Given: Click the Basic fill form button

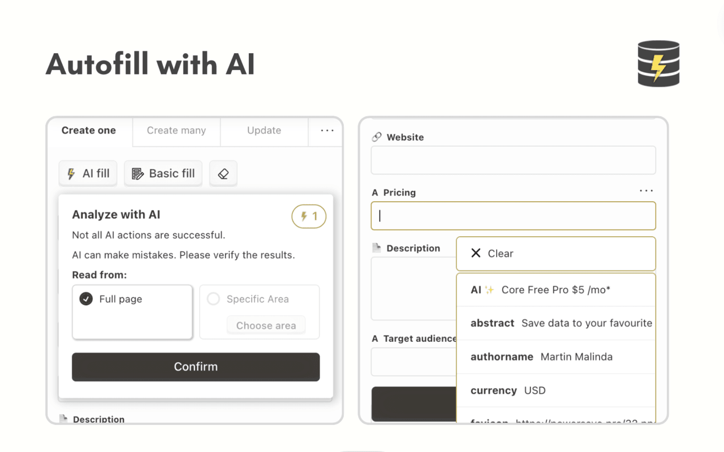Looking at the screenshot, I should pos(163,173).
